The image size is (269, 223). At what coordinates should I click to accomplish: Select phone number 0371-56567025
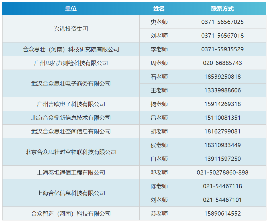point(223,22)
